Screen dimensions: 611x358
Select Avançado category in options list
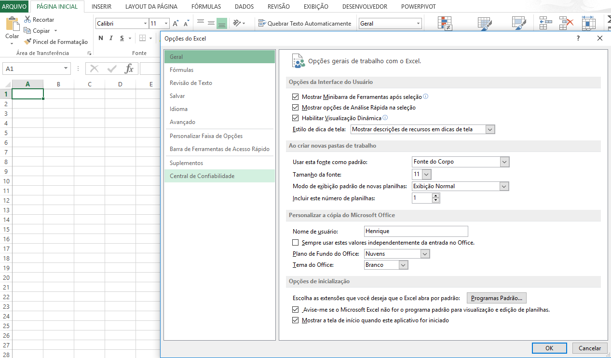pyautogui.click(x=219, y=122)
